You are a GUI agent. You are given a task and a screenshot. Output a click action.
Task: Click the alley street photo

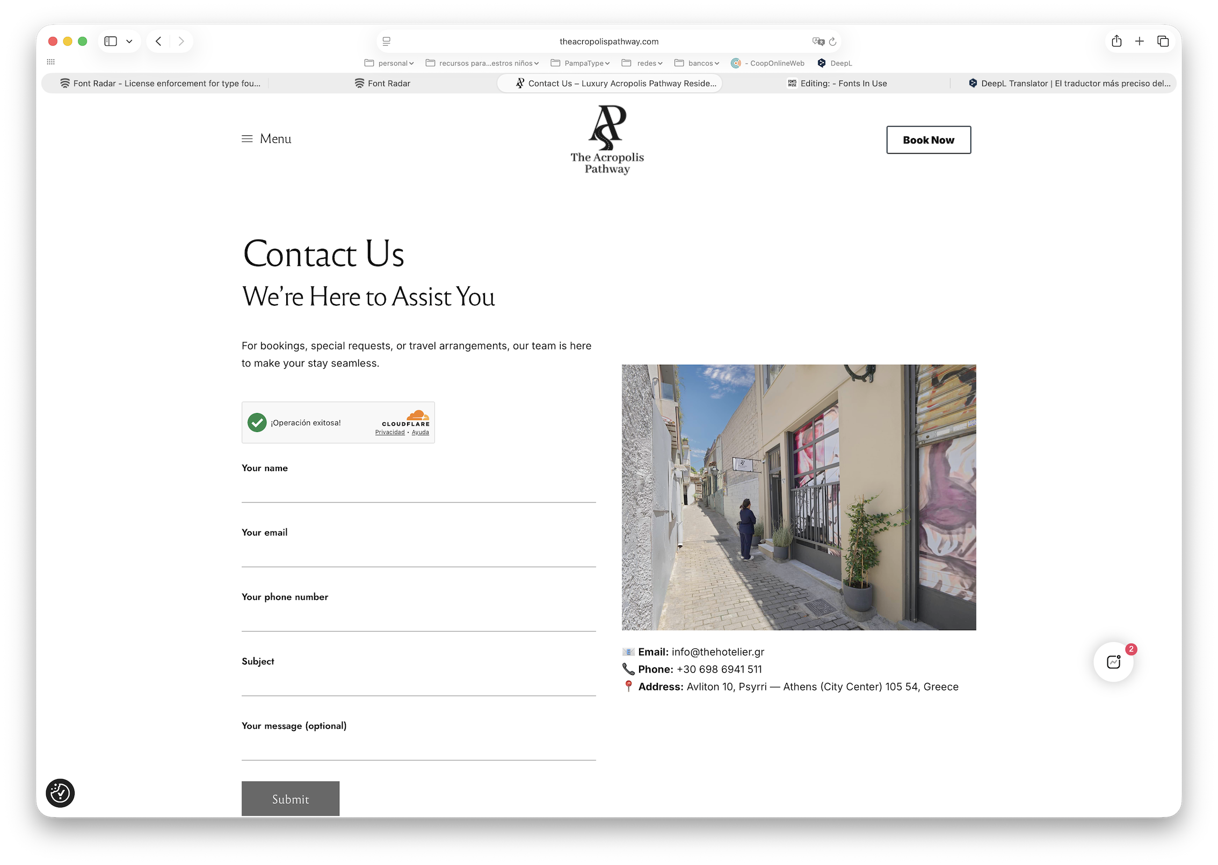point(799,498)
